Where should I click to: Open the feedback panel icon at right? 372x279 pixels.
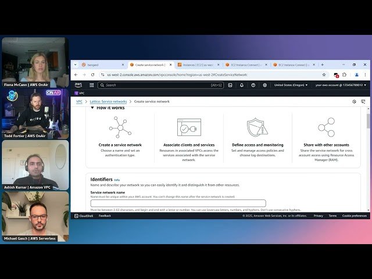tap(363, 102)
